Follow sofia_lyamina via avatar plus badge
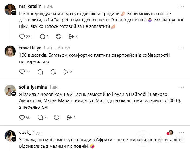Screen dimensions: 190x151 [x=14, y=93]
